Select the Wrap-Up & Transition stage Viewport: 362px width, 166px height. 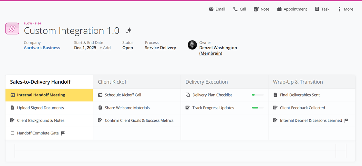[298, 82]
